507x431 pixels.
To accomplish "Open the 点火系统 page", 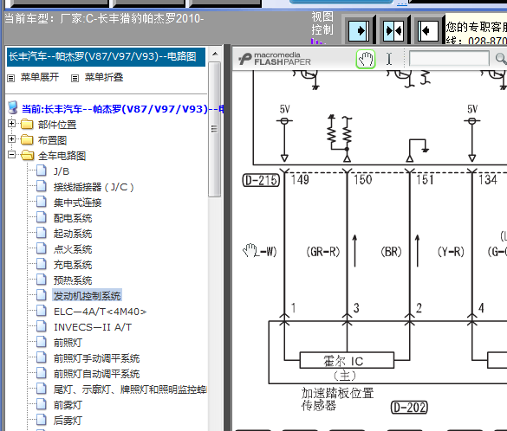I will click(x=73, y=249).
